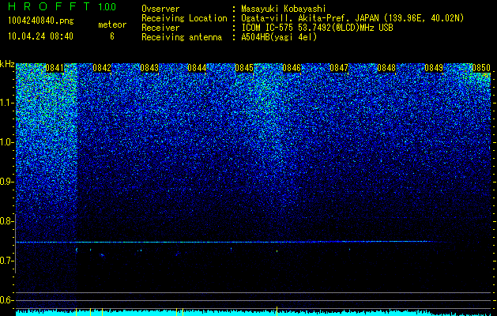Click the HROFFT 1.0.0 title text
This screenshot has width=497, height=316.
62,6
